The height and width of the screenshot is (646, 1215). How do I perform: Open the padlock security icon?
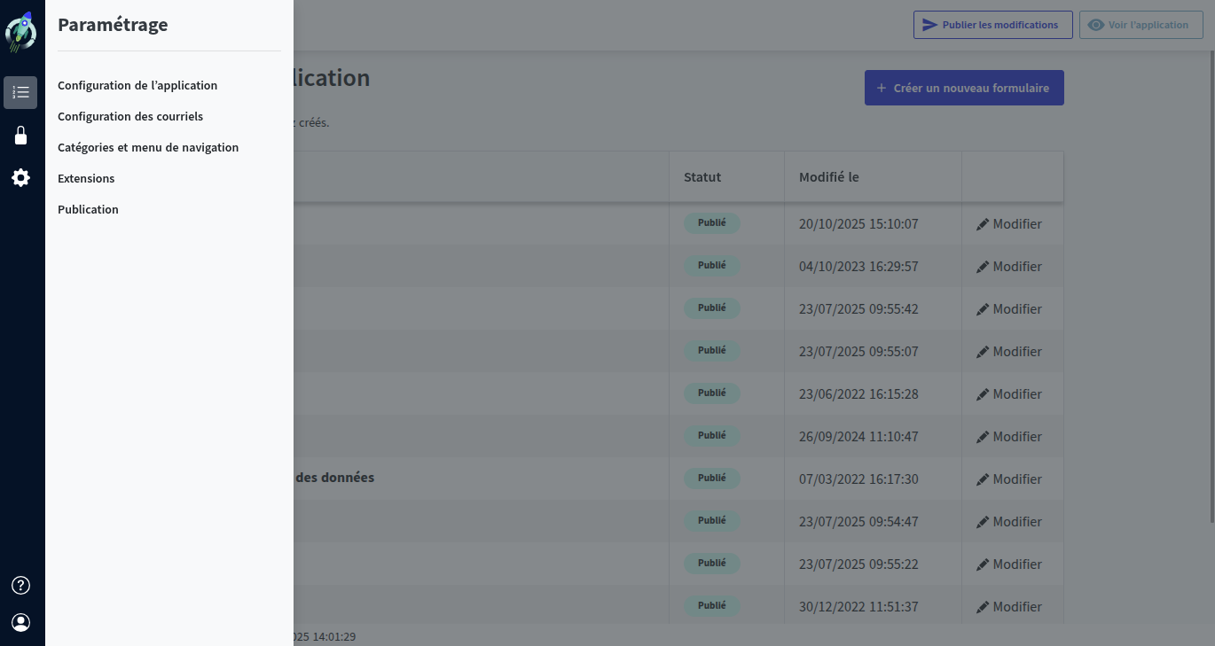click(x=20, y=136)
